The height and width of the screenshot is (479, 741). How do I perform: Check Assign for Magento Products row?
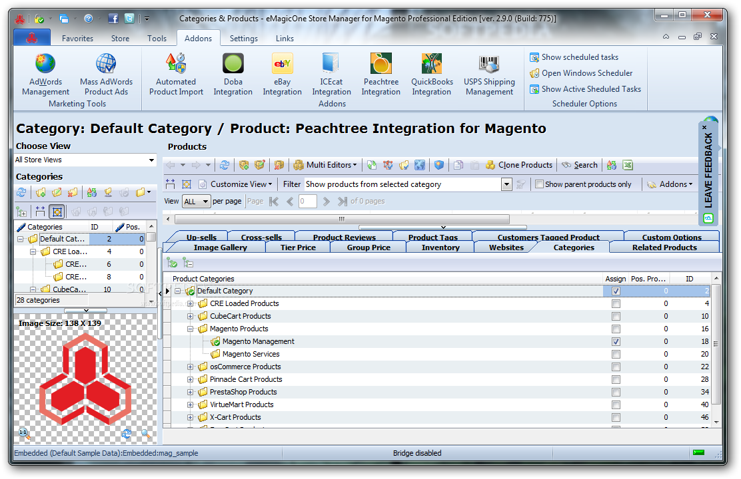(616, 329)
